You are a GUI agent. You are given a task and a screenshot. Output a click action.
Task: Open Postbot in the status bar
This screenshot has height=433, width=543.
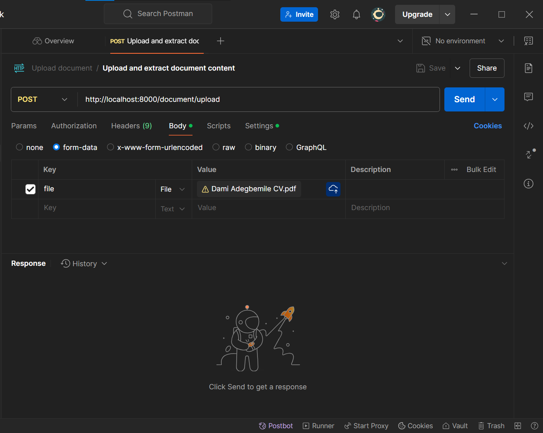pyautogui.click(x=276, y=426)
